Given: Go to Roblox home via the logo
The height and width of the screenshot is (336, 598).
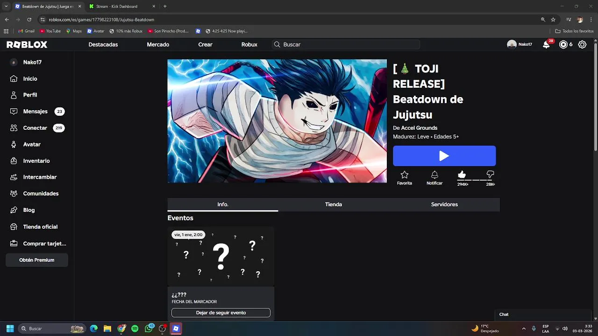Looking at the screenshot, I should click(27, 45).
